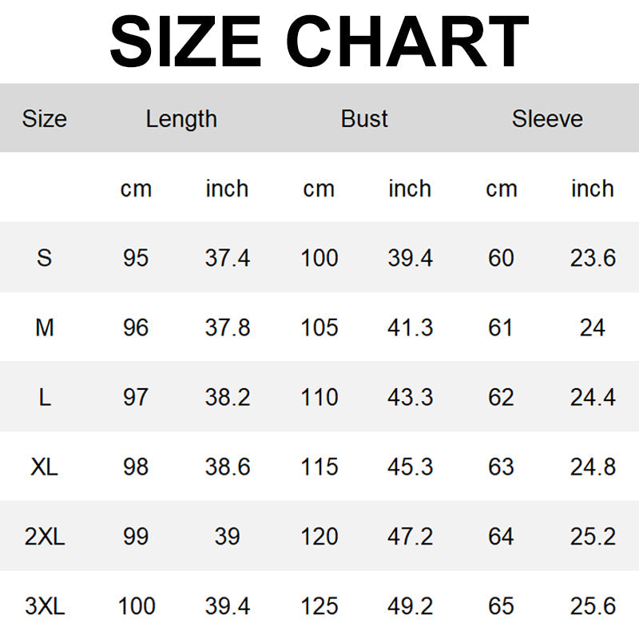The image size is (639, 639).
Task: Click the Sleeve column header
Action: (x=547, y=119)
